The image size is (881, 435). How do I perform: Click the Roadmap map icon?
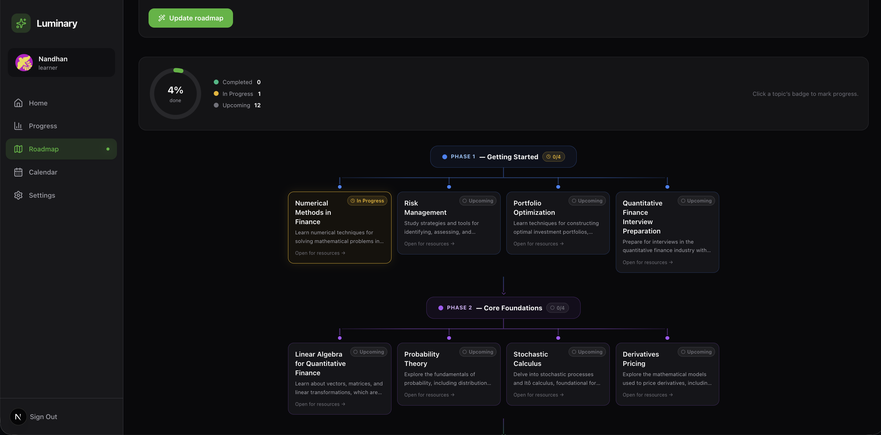click(x=18, y=149)
